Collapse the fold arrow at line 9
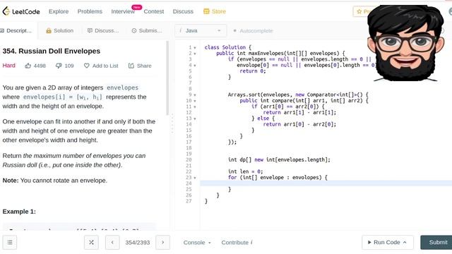 [x=195, y=95]
